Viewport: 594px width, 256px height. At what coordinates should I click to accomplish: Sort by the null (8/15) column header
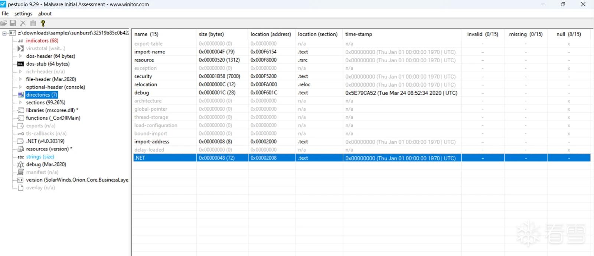569,34
